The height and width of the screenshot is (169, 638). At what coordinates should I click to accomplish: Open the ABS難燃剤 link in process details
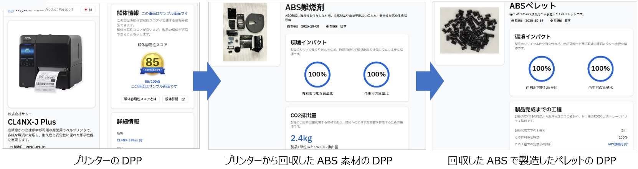(x=617, y=145)
